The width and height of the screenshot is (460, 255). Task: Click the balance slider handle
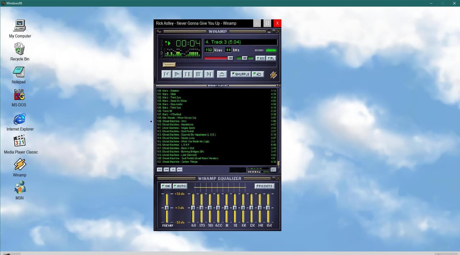tap(245, 58)
